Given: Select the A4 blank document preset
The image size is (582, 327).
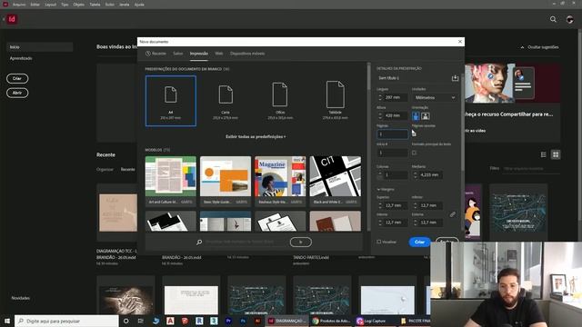Looking at the screenshot, I should coord(171,101).
